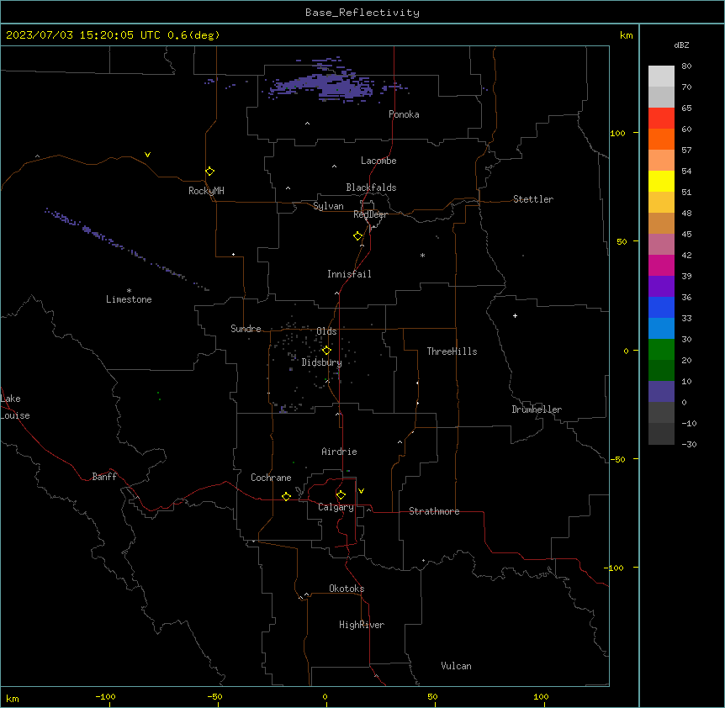Click the Ponoka town label

click(x=404, y=114)
